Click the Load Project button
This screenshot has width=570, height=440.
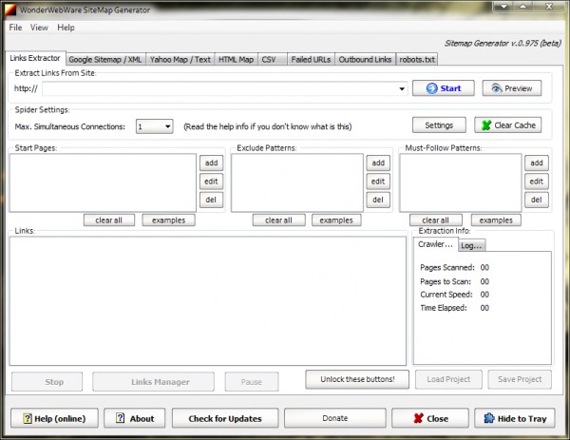click(449, 379)
